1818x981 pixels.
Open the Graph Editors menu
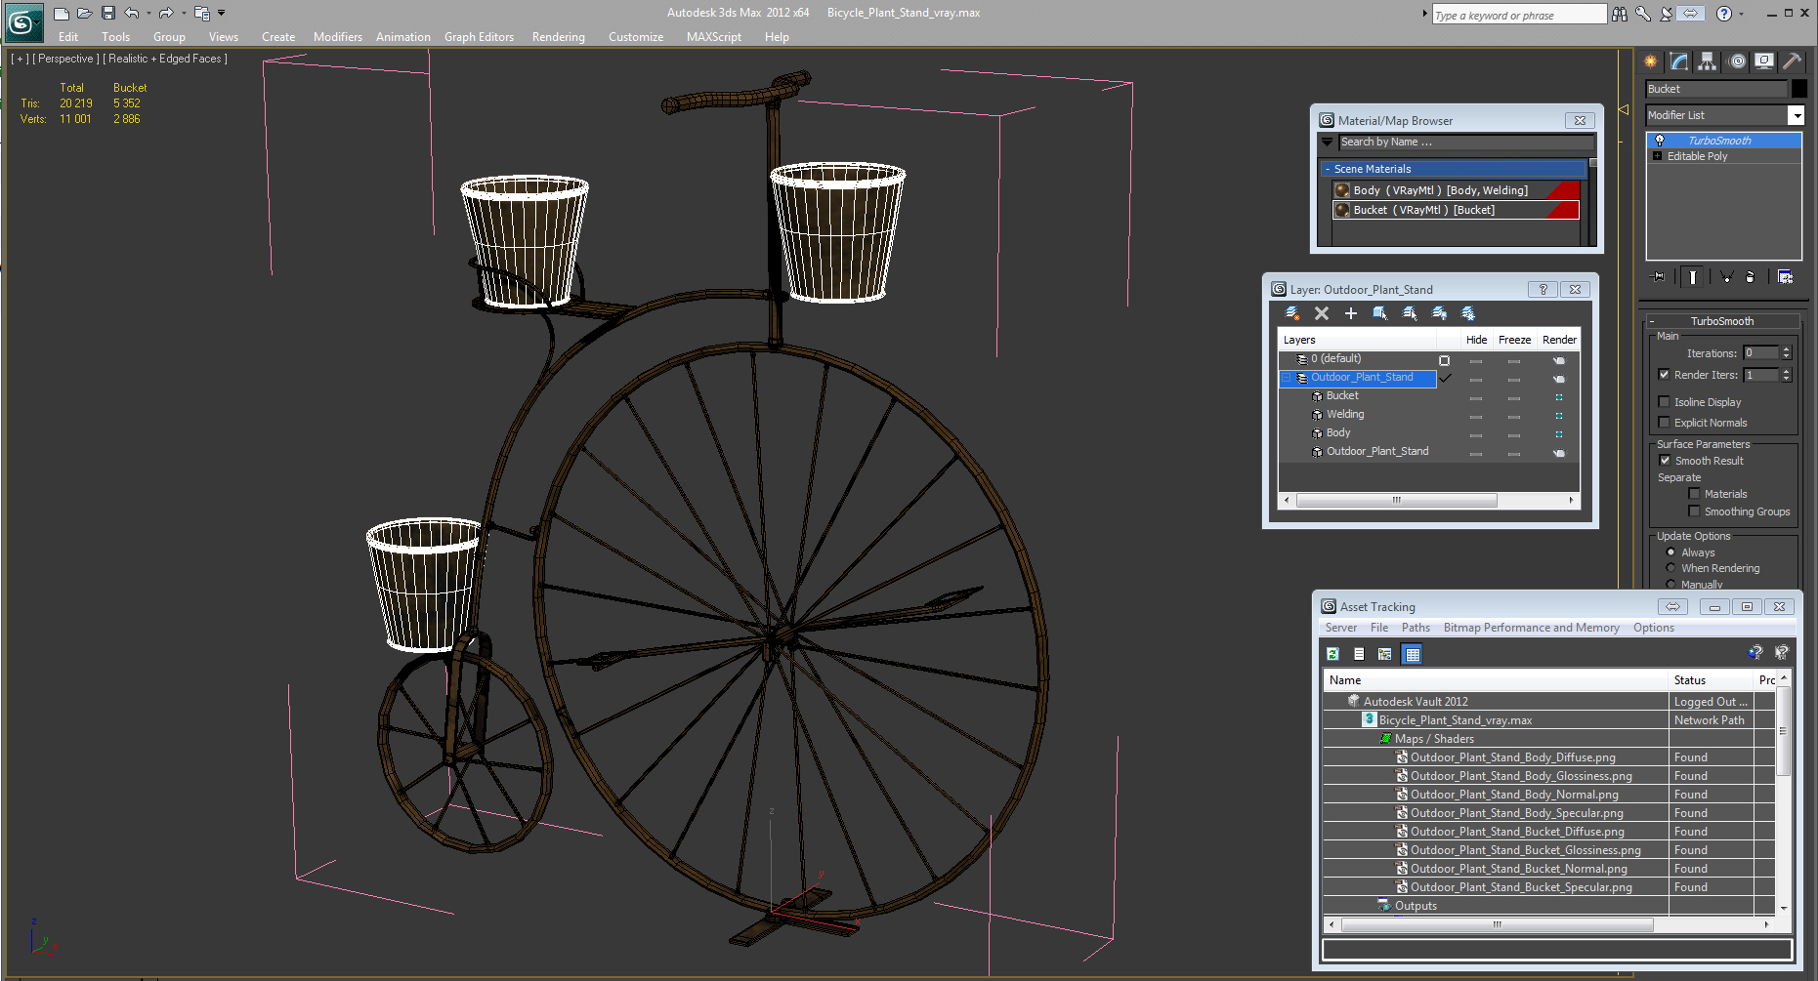point(479,37)
